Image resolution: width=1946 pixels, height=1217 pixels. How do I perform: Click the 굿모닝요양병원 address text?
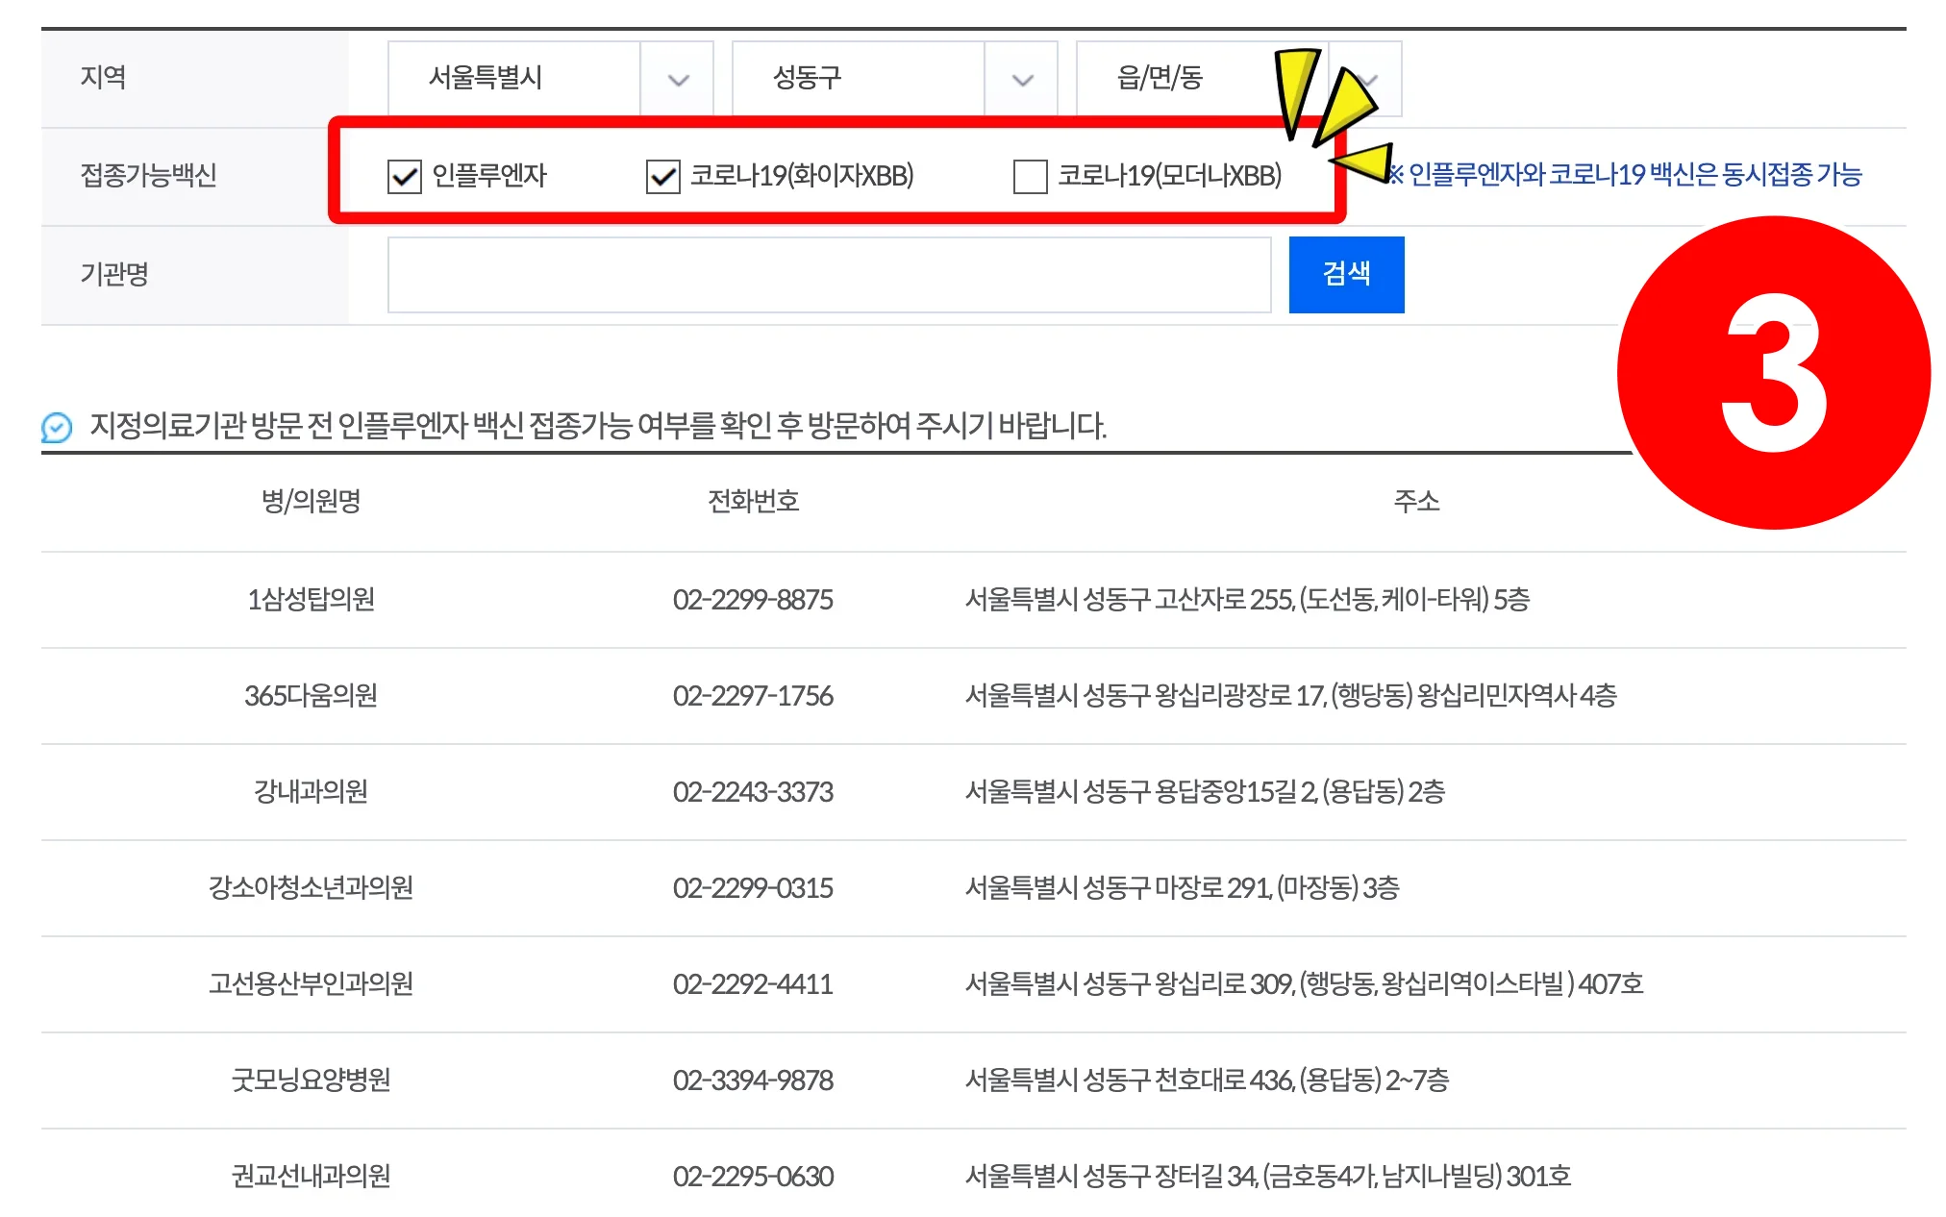point(1207,1080)
